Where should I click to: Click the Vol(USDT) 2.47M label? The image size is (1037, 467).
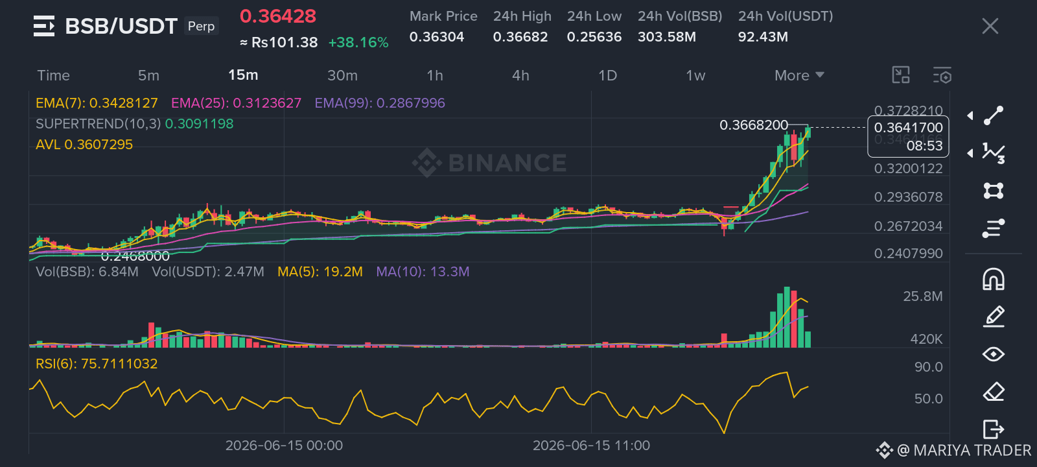click(208, 272)
